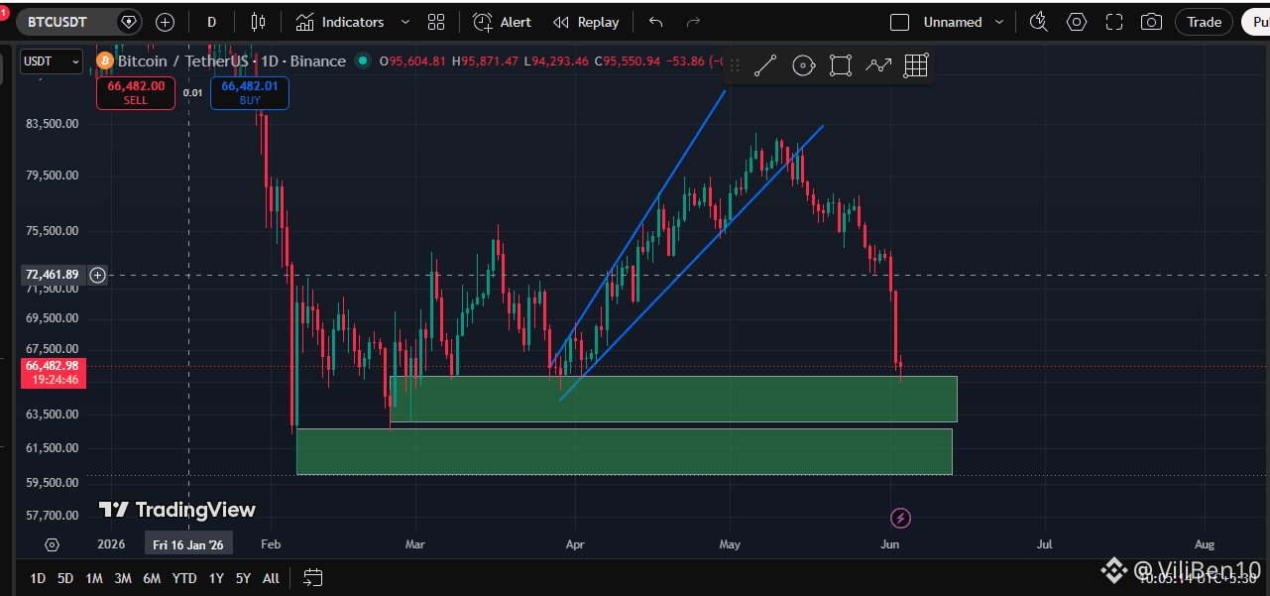The image size is (1270, 596).
Task: Click the Trade button
Action: tap(1205, 22)
